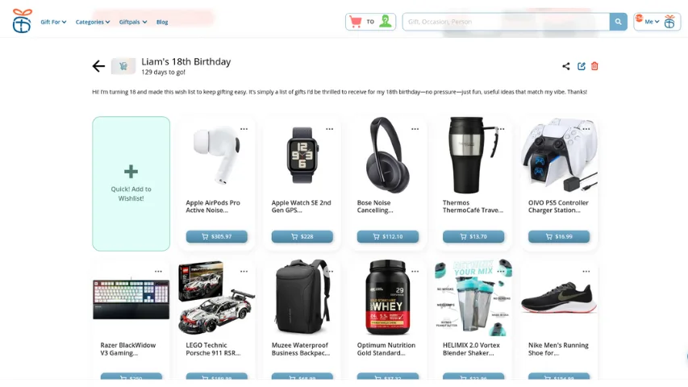The image size is (688, 387).
Task: Open the Blog menu link
Action: [162, 22]
